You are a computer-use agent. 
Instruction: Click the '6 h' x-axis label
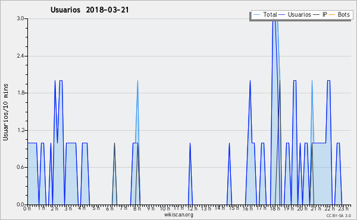pos(109,208)
